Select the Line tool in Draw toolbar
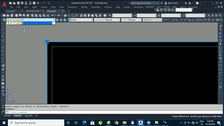The width and height of the screenshot is (224, 126). 3,26
